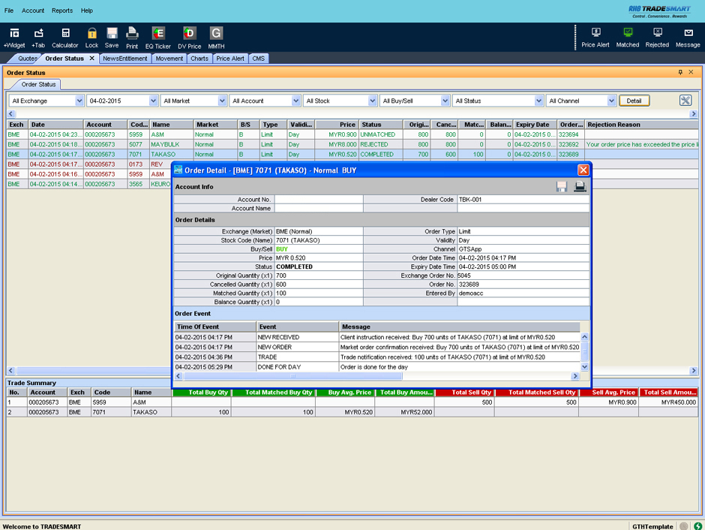Select the A&M UNMATCHED order row
The image size is (705, 530).
point(352,134)
